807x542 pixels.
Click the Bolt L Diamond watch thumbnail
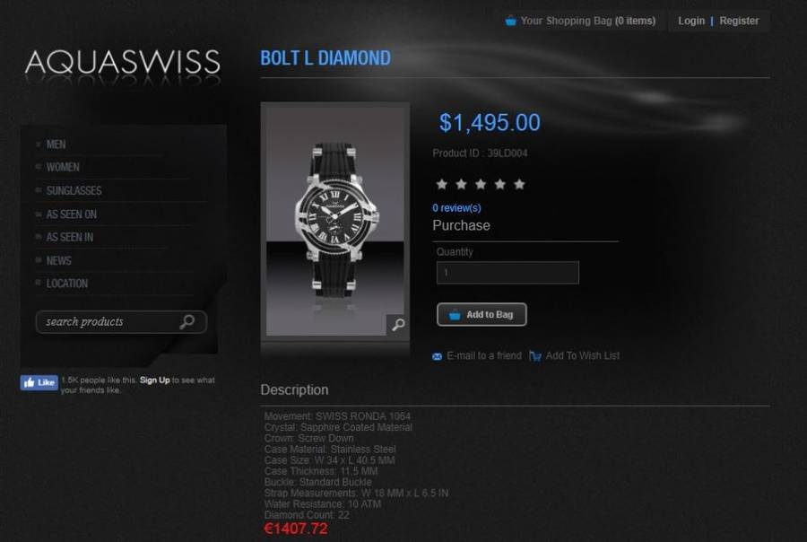point(335,222)
